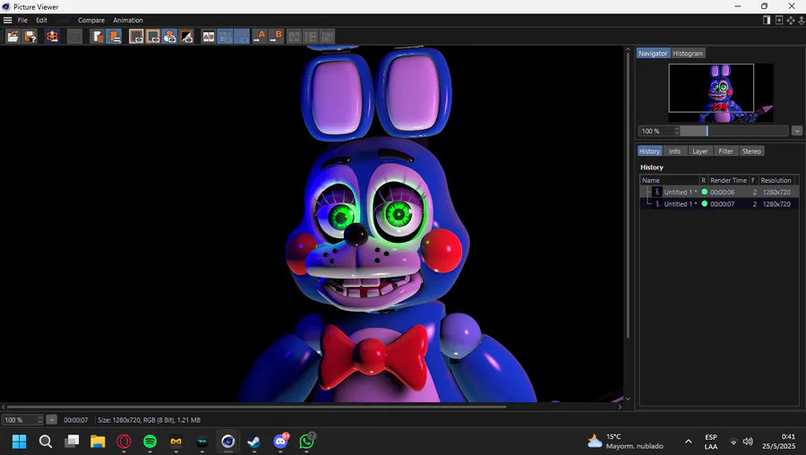Image resolution: width=806 pixels, height=455 pixels.
Task: Open the Animation menu
Action: coord(128,20)
